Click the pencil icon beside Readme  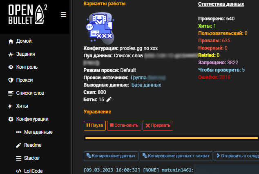click(x=19, y=145)
